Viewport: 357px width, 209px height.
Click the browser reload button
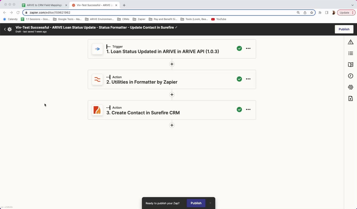pyautogui.click(x=18, y=13)
